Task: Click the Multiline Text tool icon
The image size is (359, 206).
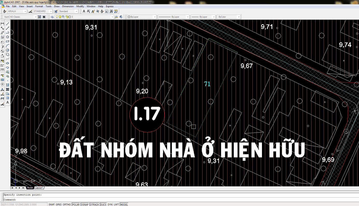Action: click(x=8, y=102)
